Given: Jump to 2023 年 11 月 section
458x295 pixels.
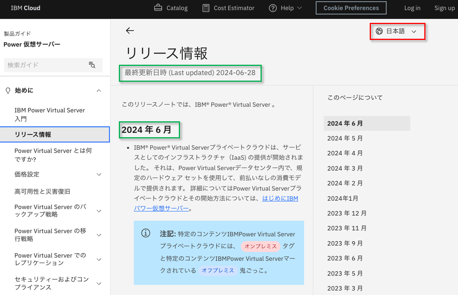Looking at the screenshot, I should (x=347, y=228).
